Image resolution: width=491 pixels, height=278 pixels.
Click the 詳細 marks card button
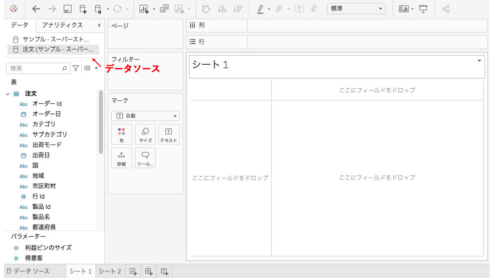click(121, 158)
